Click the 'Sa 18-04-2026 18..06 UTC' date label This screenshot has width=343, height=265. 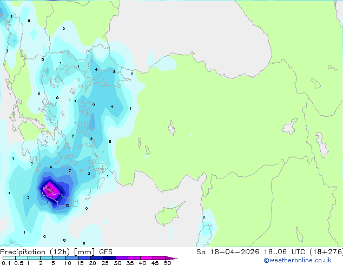(x=250, y=252)
